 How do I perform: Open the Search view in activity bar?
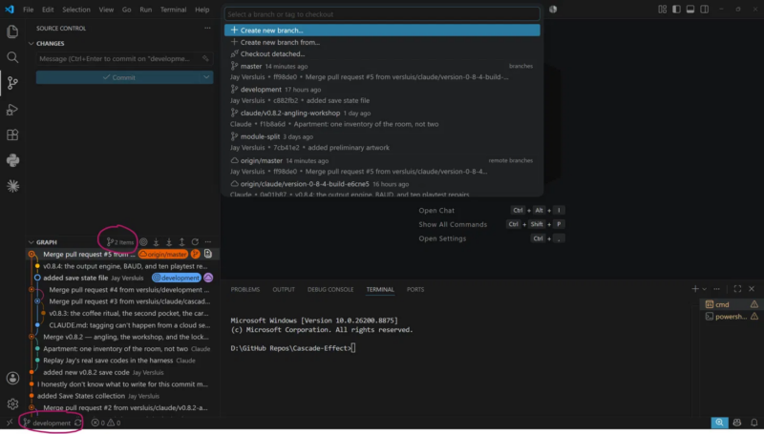pyautogui.click(x=12, y=57)
